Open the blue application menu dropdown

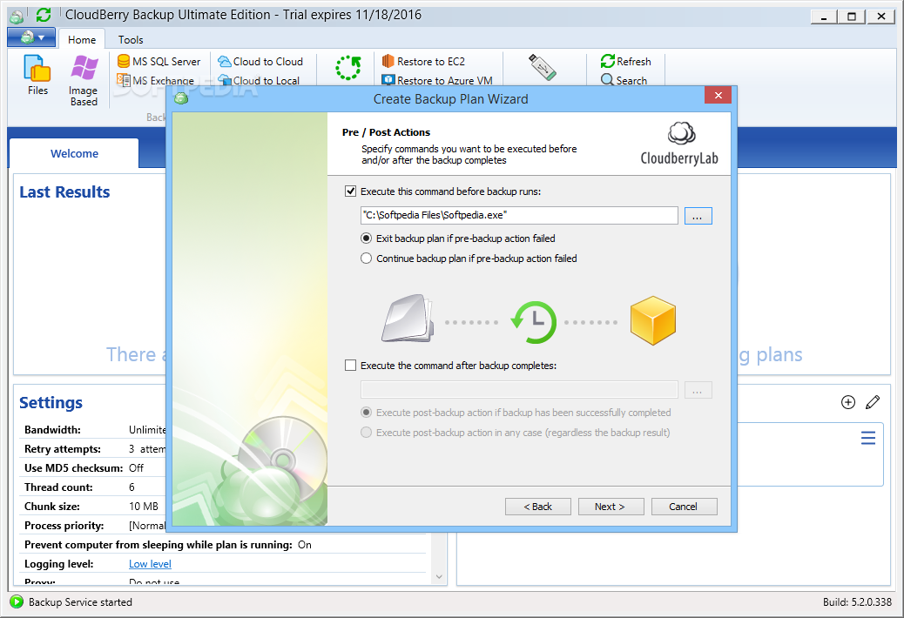click(31, 38)
